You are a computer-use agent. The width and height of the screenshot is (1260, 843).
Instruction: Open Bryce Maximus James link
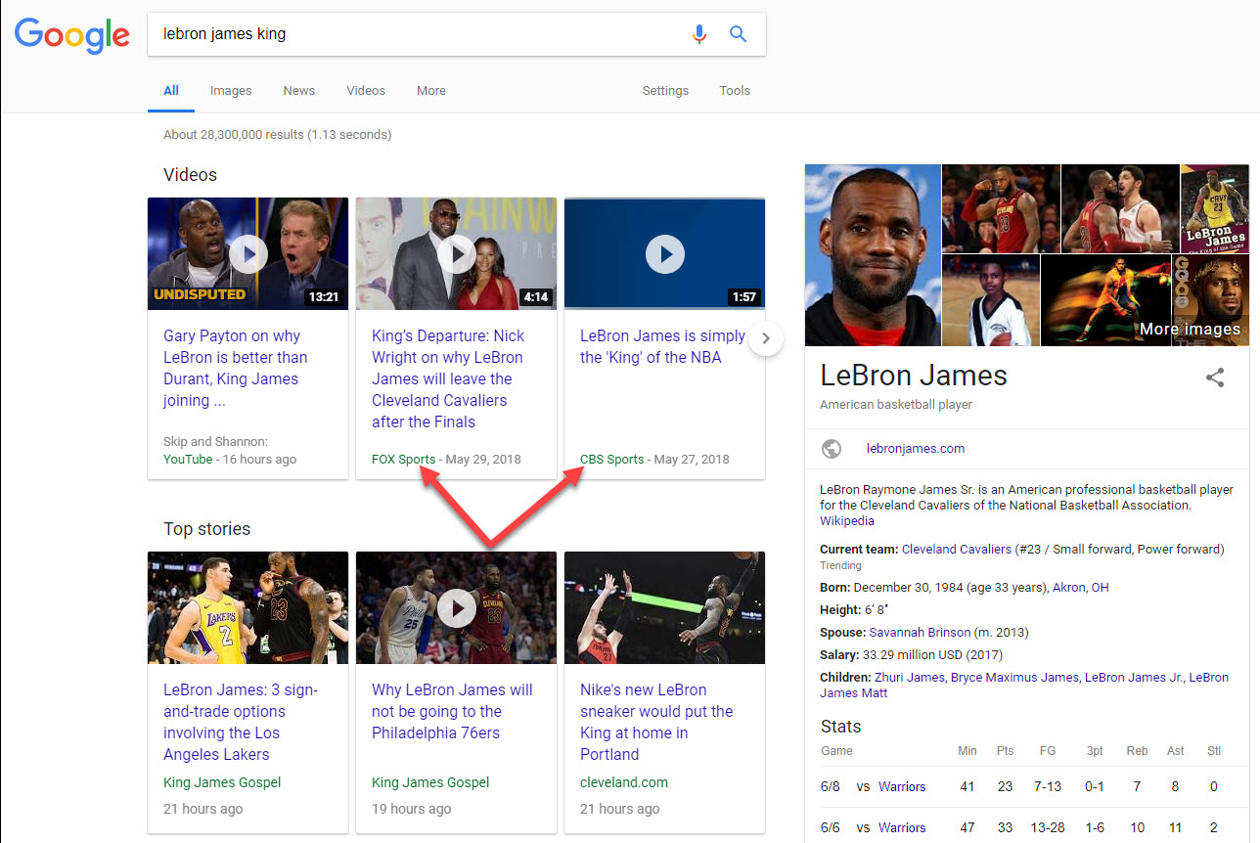[x=1015, y=678]
